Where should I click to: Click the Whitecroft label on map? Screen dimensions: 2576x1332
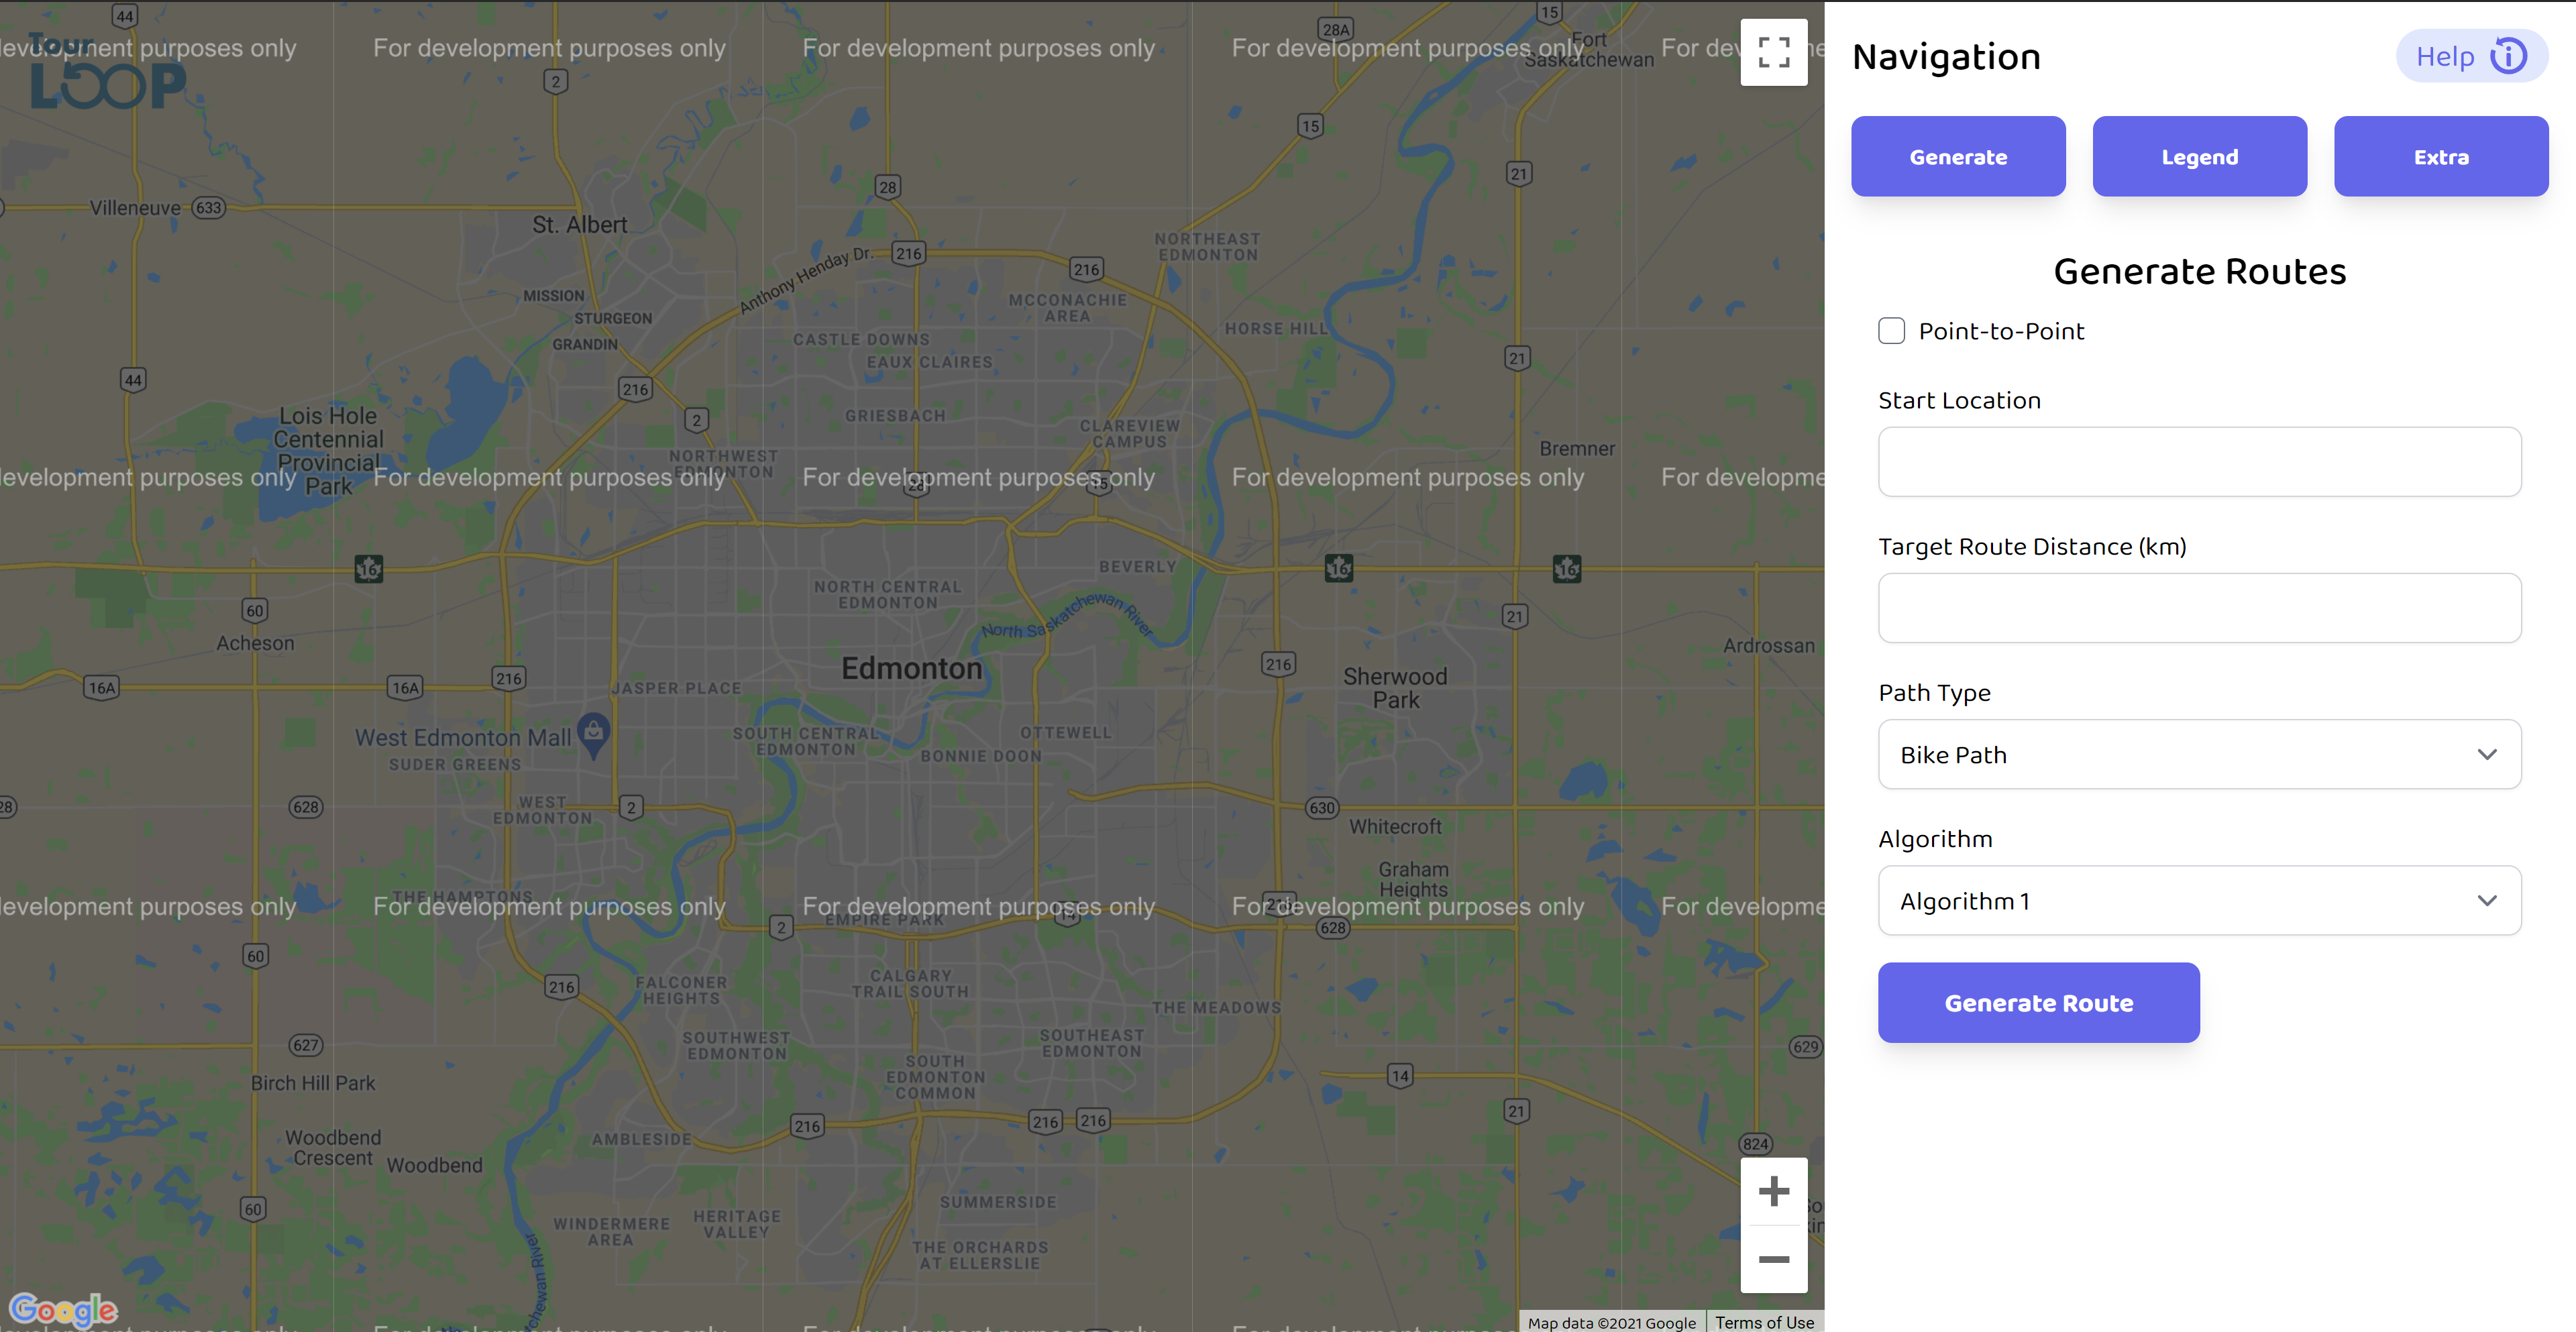1395,827
